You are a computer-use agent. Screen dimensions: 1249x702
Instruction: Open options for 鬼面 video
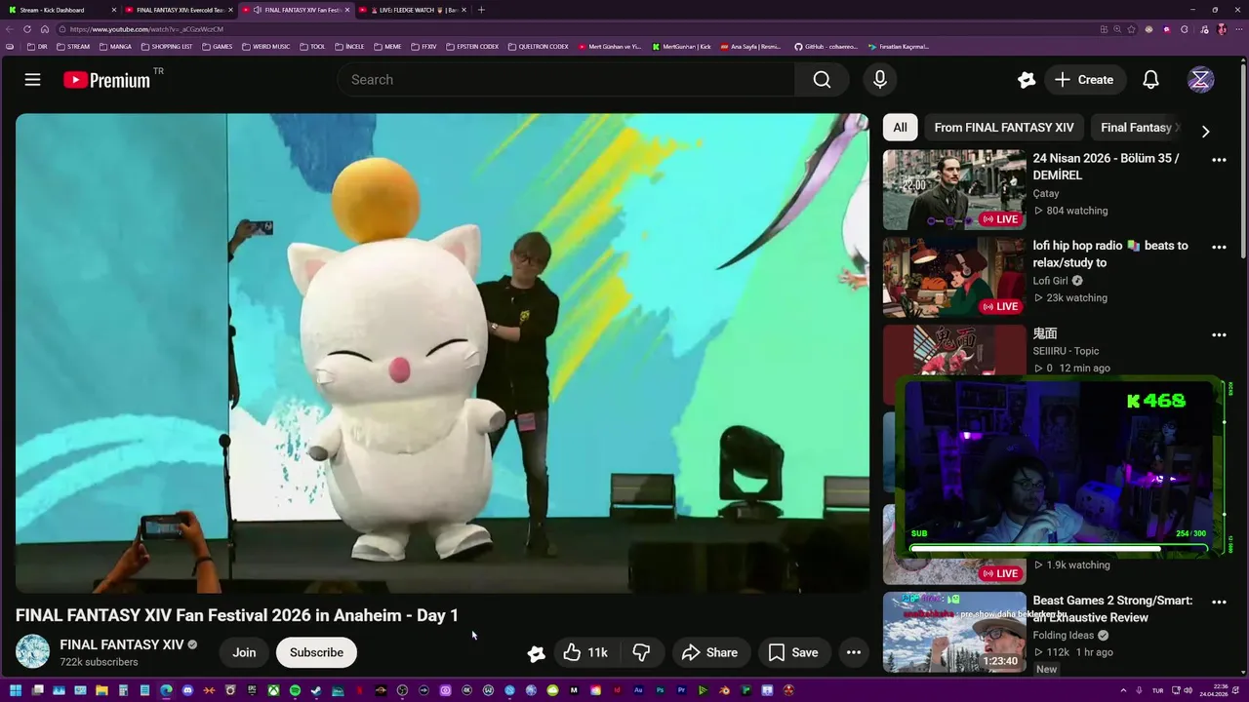coord(1219,334)
